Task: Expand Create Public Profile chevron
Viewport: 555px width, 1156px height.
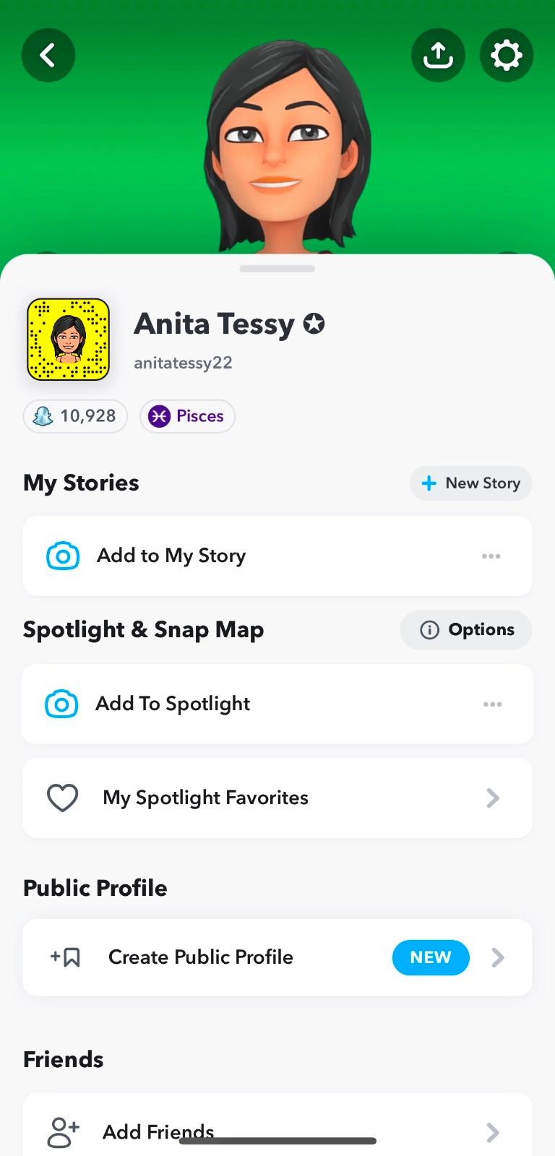Action: (498, 957)
